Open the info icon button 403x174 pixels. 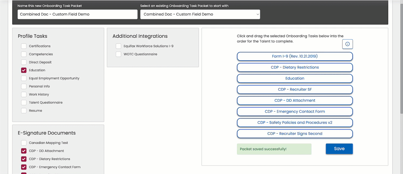[348, 44]
